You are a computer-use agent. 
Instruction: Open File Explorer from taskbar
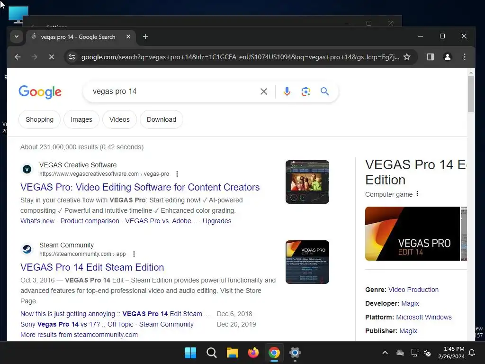pyautogui.click(x=232, y=353)
